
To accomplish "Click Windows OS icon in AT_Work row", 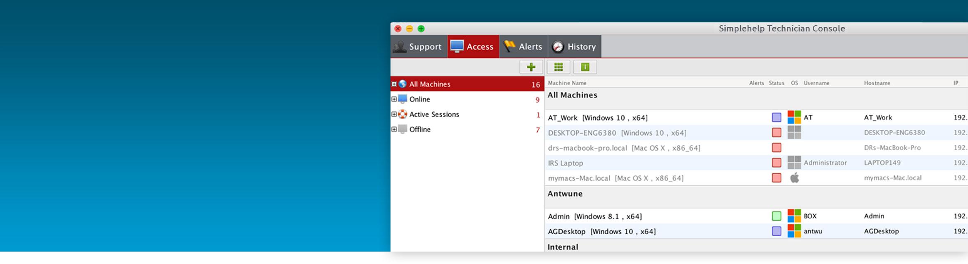I will point(794,117).
